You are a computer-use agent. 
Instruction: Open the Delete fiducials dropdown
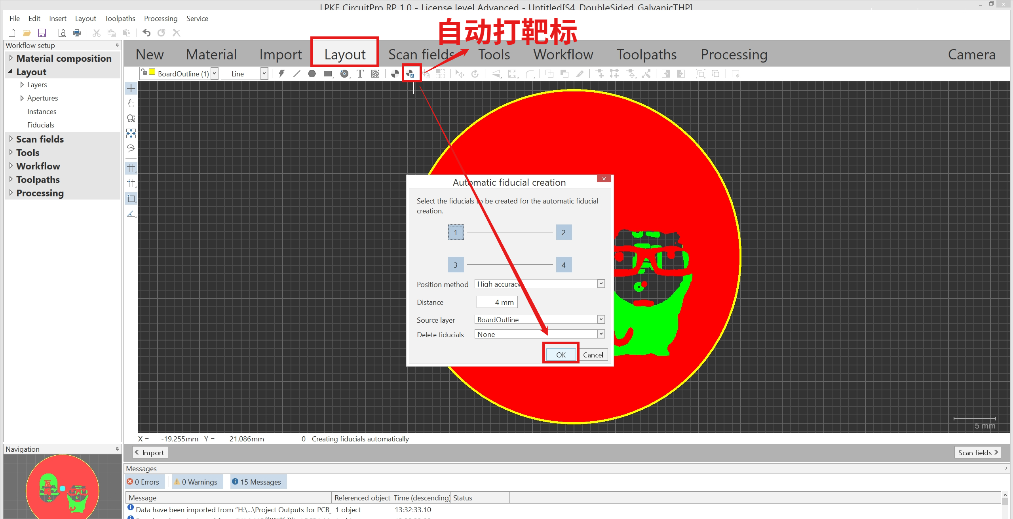click(601, 334)
